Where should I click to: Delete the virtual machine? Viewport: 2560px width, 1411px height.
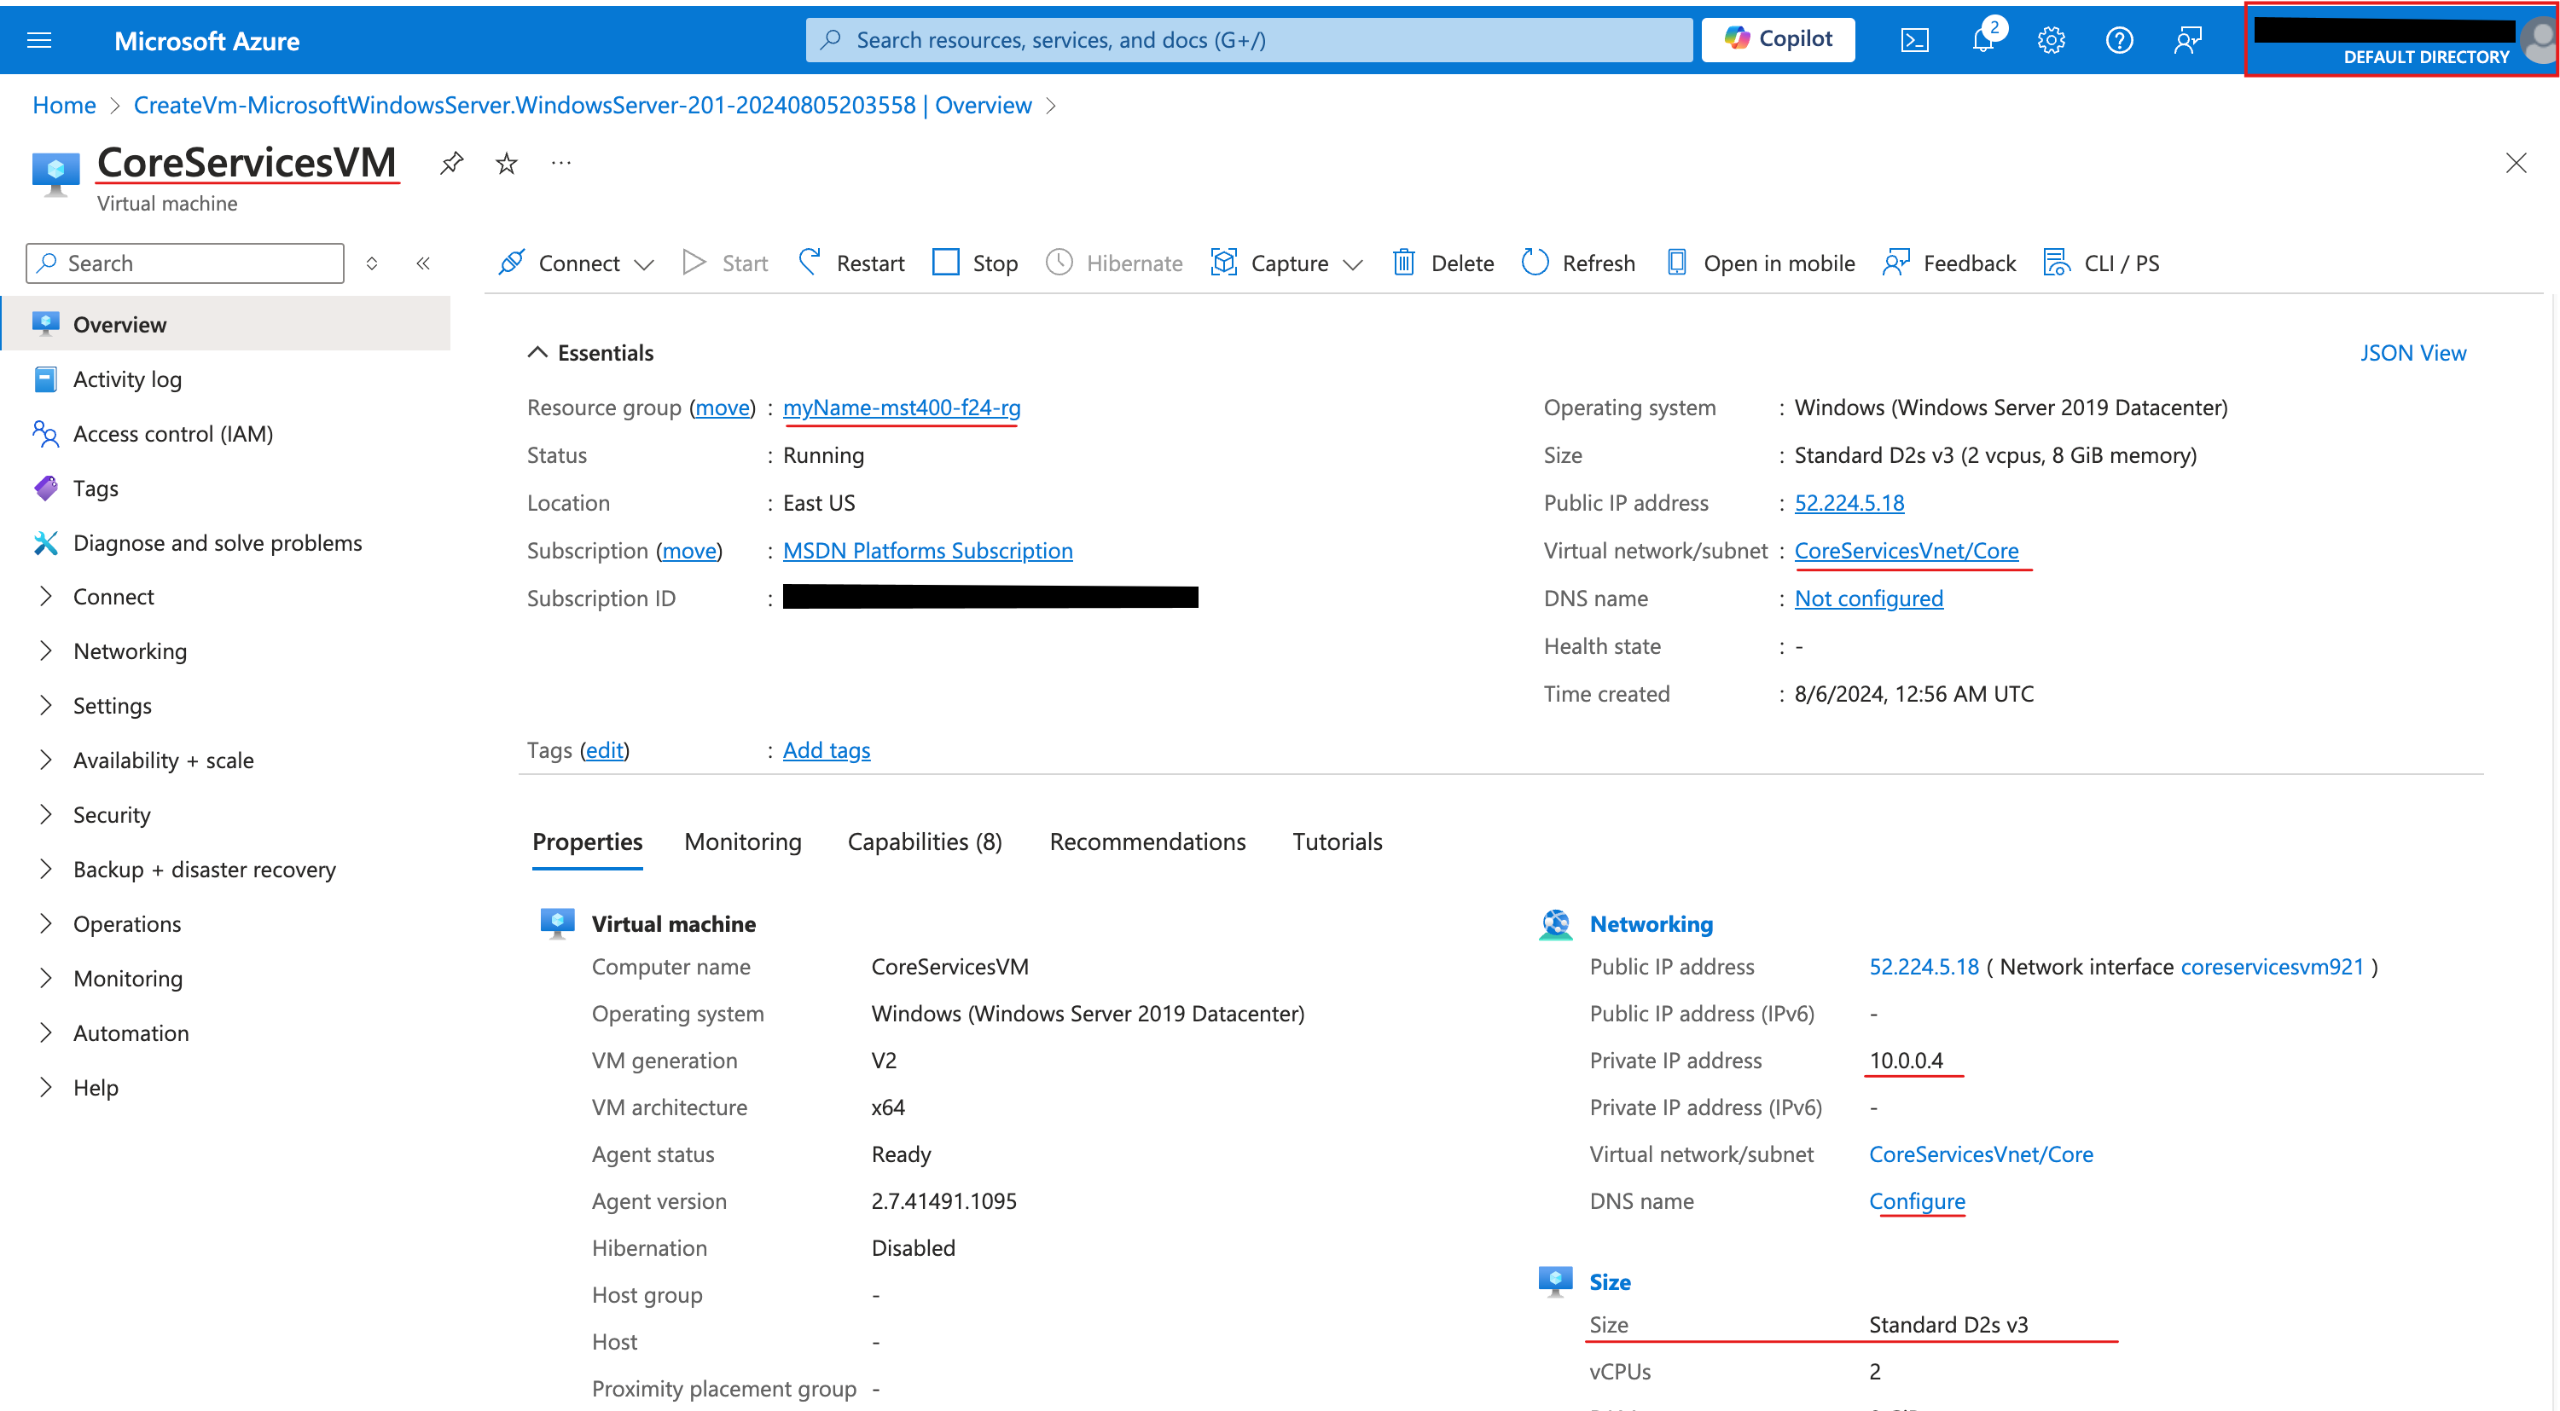[1443, 263]
